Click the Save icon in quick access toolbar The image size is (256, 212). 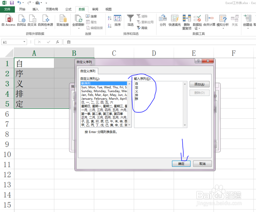12,3
